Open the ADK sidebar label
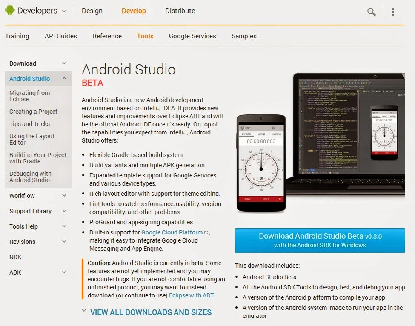This screenshot has height=326, width=415. click(x=15, y=272)
